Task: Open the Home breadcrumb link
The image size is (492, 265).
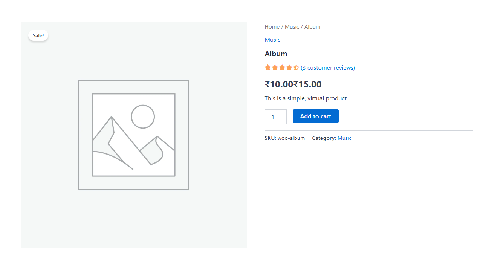Action: coord(272,26)
